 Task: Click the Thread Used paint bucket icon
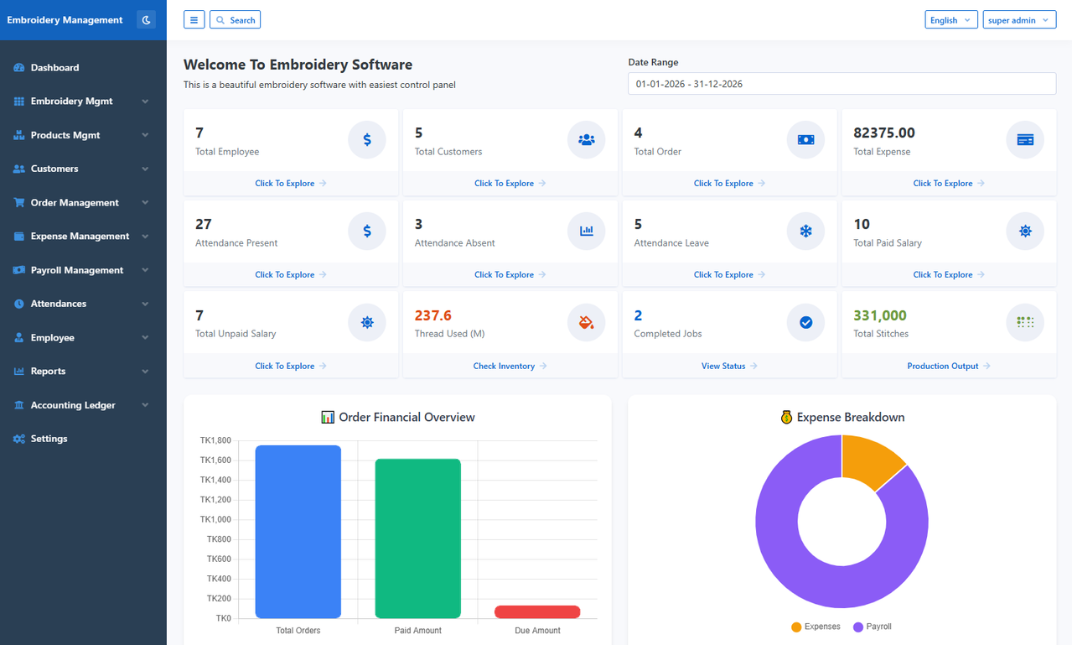[x=587, y=322]
